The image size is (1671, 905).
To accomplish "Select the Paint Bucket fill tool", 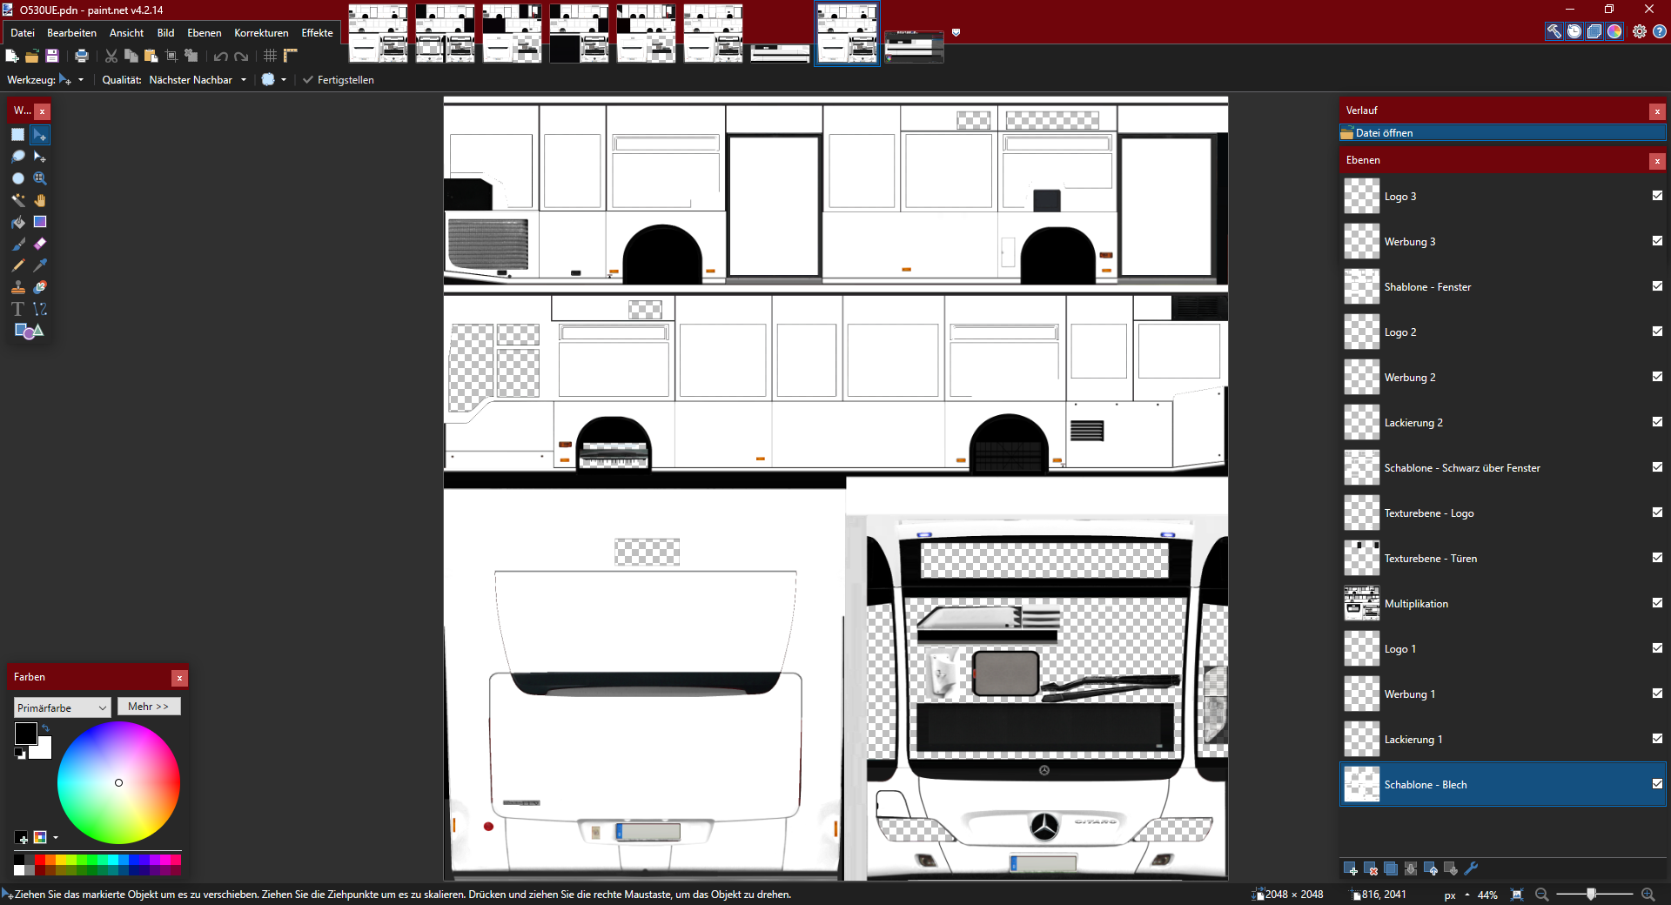I will pos(17,222).
